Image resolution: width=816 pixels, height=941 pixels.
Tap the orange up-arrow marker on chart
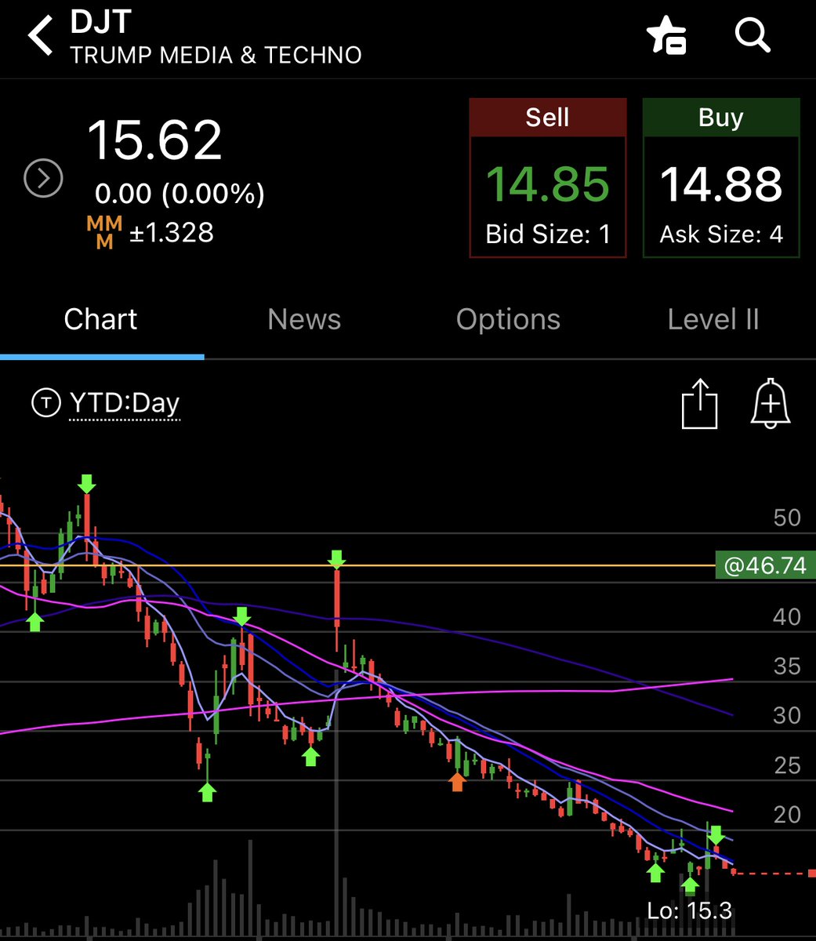[457, 781]
